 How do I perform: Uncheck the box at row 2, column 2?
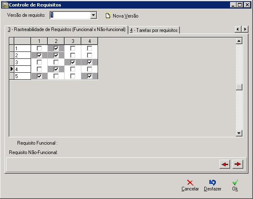[x=56, y=55]
